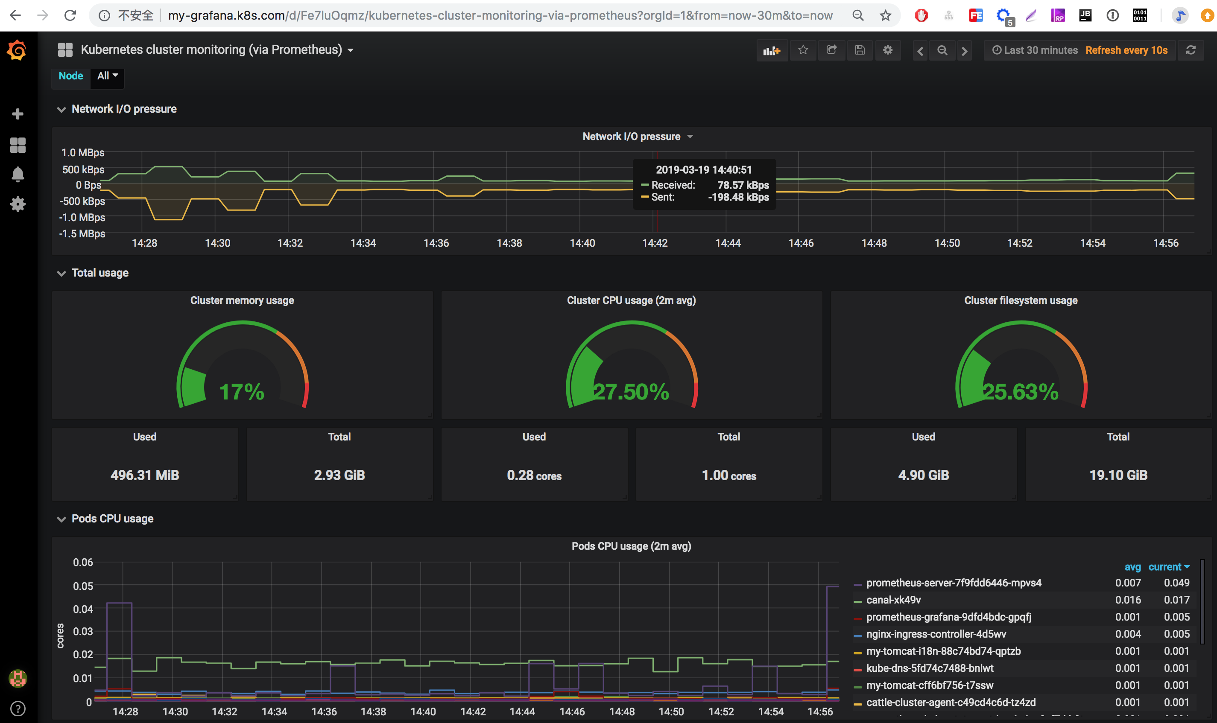The image size is (1217, 723).
Task: Select the Node dropdown filter
Action: point(107,76)
